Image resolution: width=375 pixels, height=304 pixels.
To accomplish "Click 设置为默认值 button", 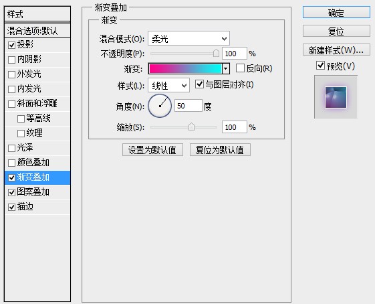I will click(152, 150).
